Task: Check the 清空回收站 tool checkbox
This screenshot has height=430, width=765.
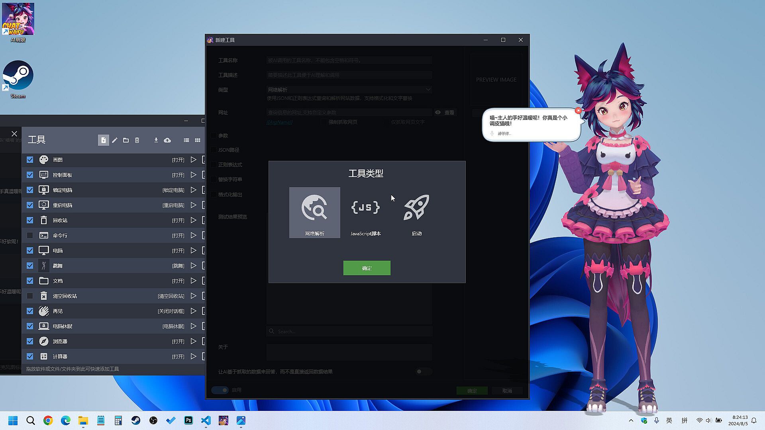Action: point(30,296)
